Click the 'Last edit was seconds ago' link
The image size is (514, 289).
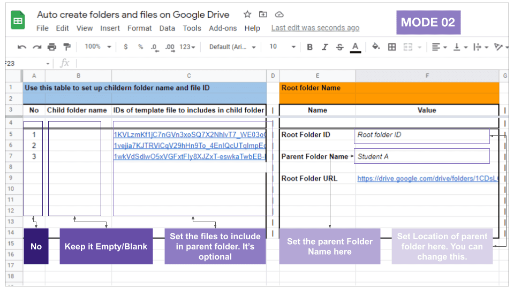pyautogui.click(x=315, y=28)
